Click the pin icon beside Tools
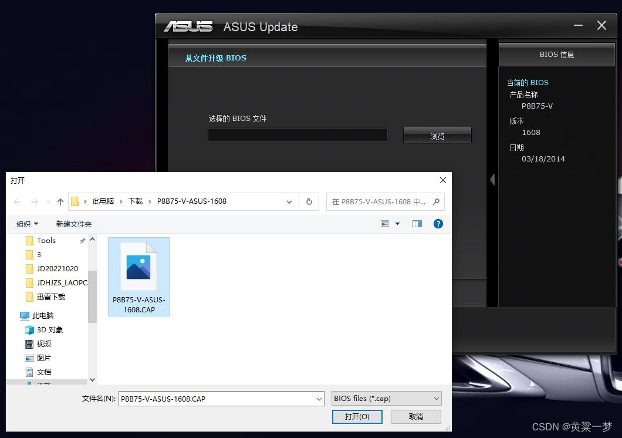This screenshot has width=622, height=438. point(83,241)
